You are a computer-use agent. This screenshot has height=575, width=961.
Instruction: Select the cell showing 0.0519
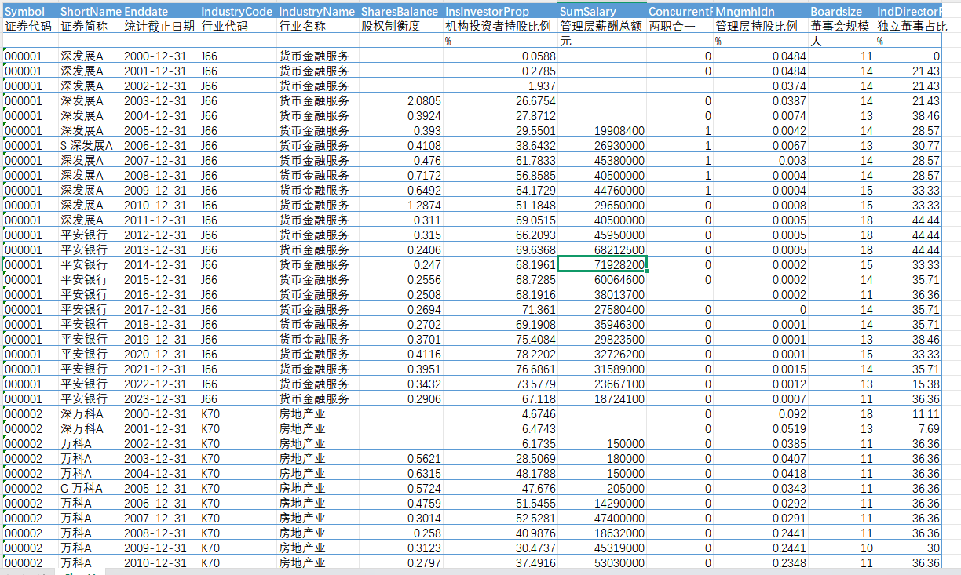click(761, 428)
